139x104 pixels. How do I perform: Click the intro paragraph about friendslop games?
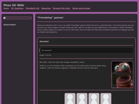(85, 29)
